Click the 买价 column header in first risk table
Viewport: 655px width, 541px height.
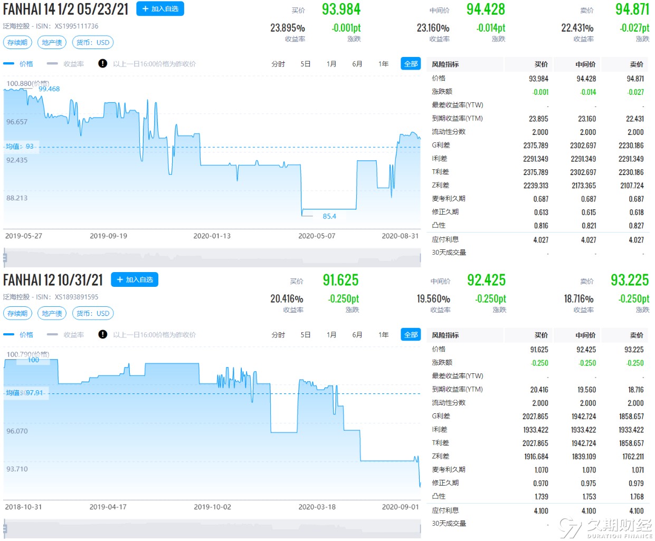[x=542, y=64]
